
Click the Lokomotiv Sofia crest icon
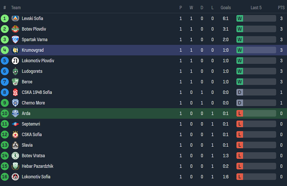[x=15, y=177]
